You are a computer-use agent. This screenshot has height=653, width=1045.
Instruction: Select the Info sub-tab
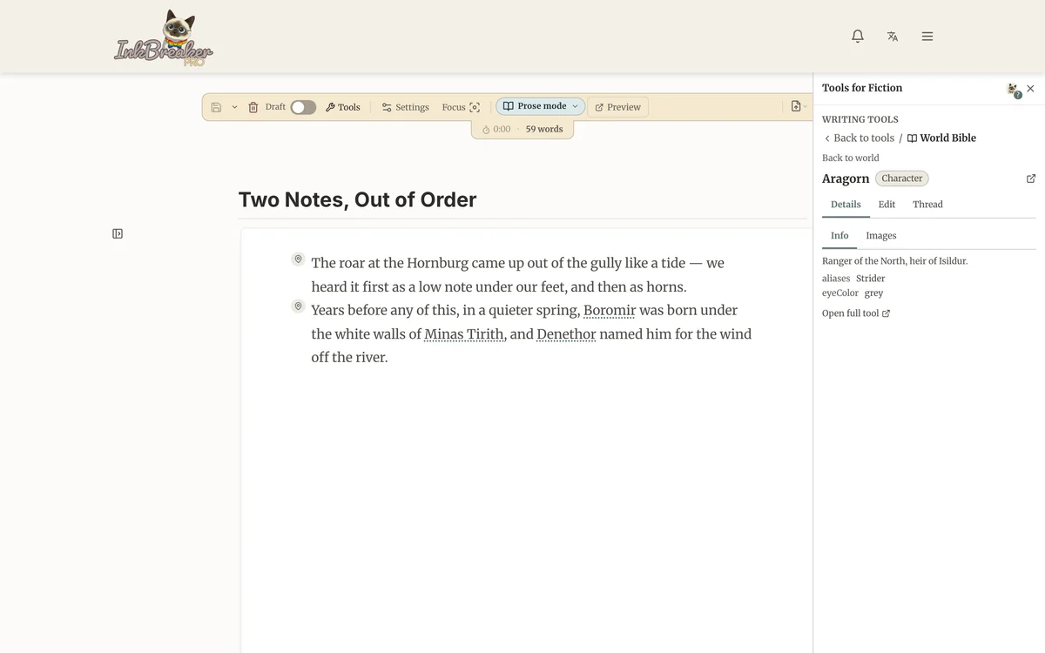[x=839, y=236]
